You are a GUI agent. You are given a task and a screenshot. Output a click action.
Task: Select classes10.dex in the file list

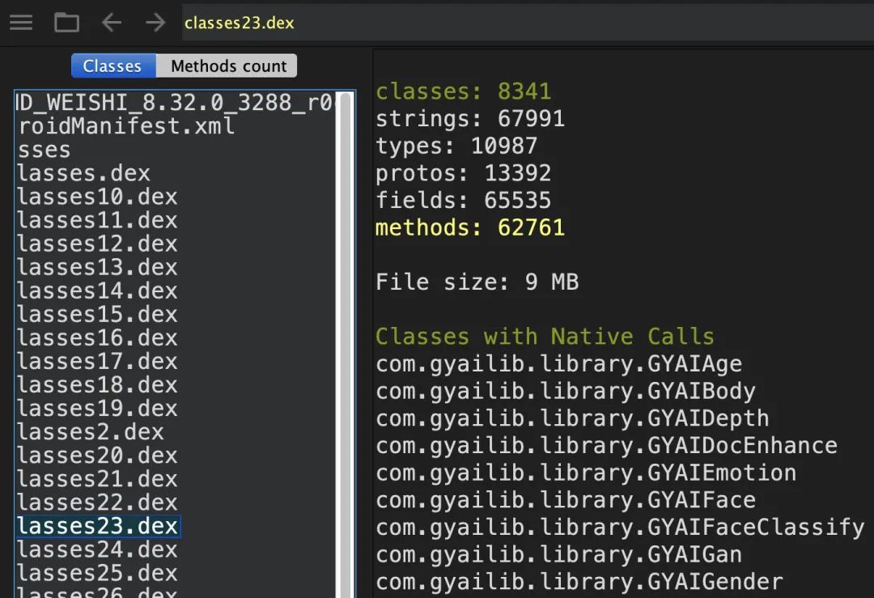click(x=97, y=197)
